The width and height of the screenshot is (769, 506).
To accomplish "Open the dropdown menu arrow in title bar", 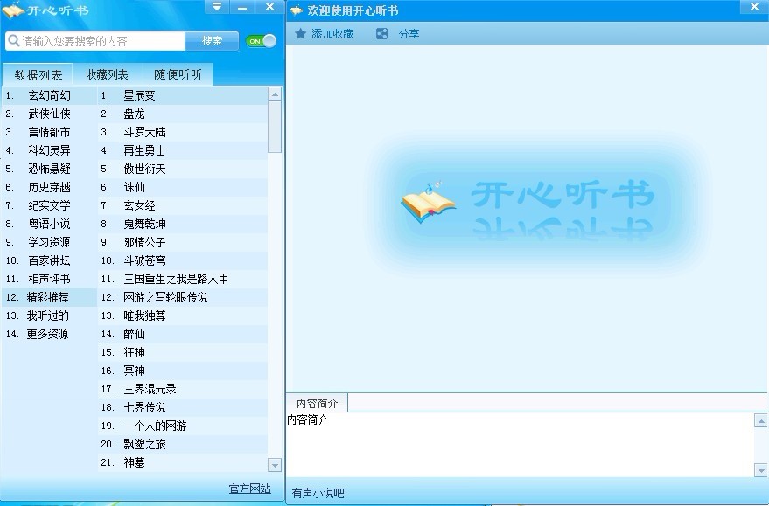I will click(x=217, y=6).
